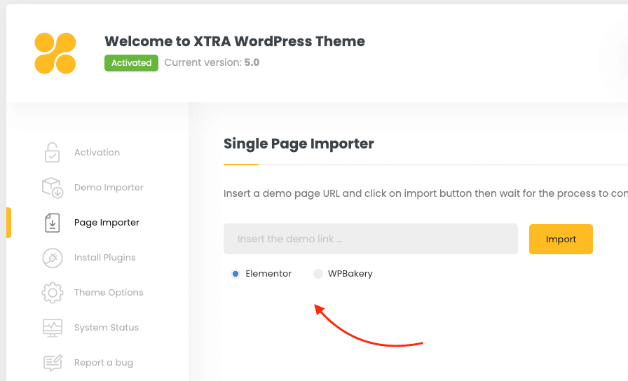Click the Activation padlock icon
Image resolution: width=628 pixels, height=381 pixels.
pos(52,153)
